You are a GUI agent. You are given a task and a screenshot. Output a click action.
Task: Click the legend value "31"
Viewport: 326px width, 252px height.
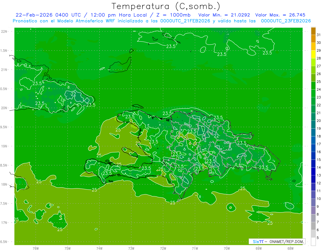(319, 35)
